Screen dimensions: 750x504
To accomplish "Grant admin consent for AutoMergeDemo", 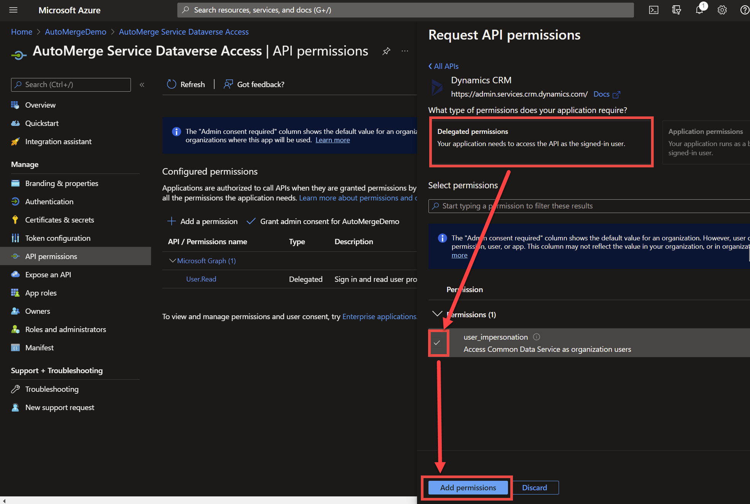I will (x=323, y=221).
